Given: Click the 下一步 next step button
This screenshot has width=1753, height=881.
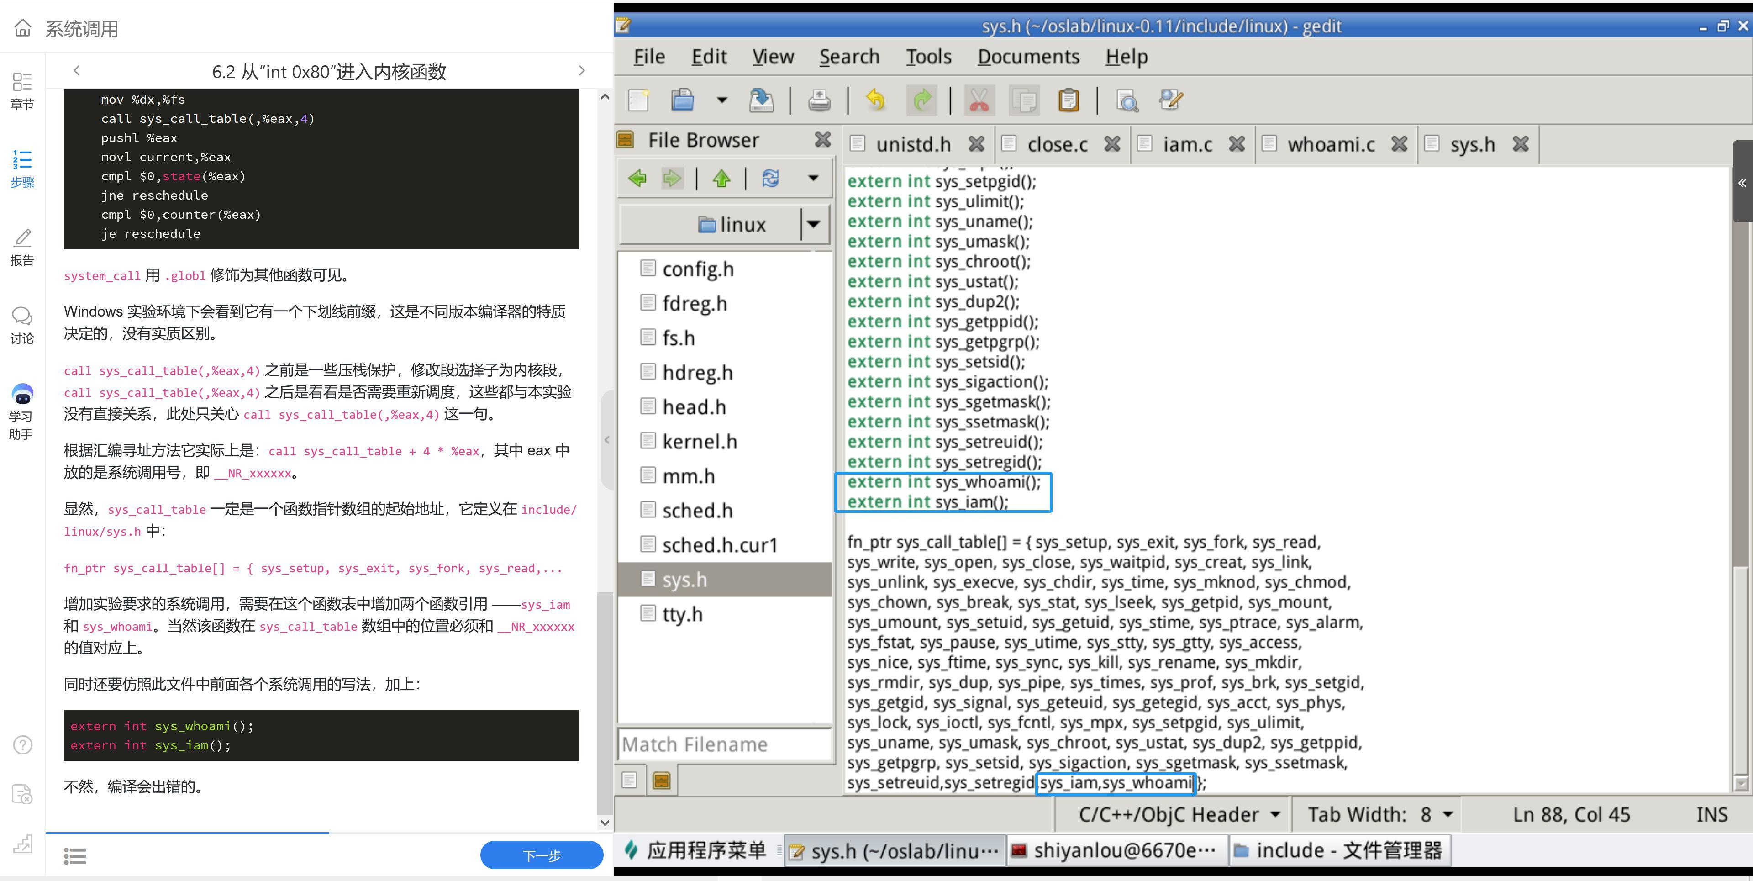Looking at the screenshot, I should pyautogui.click(x=542, y=855).
